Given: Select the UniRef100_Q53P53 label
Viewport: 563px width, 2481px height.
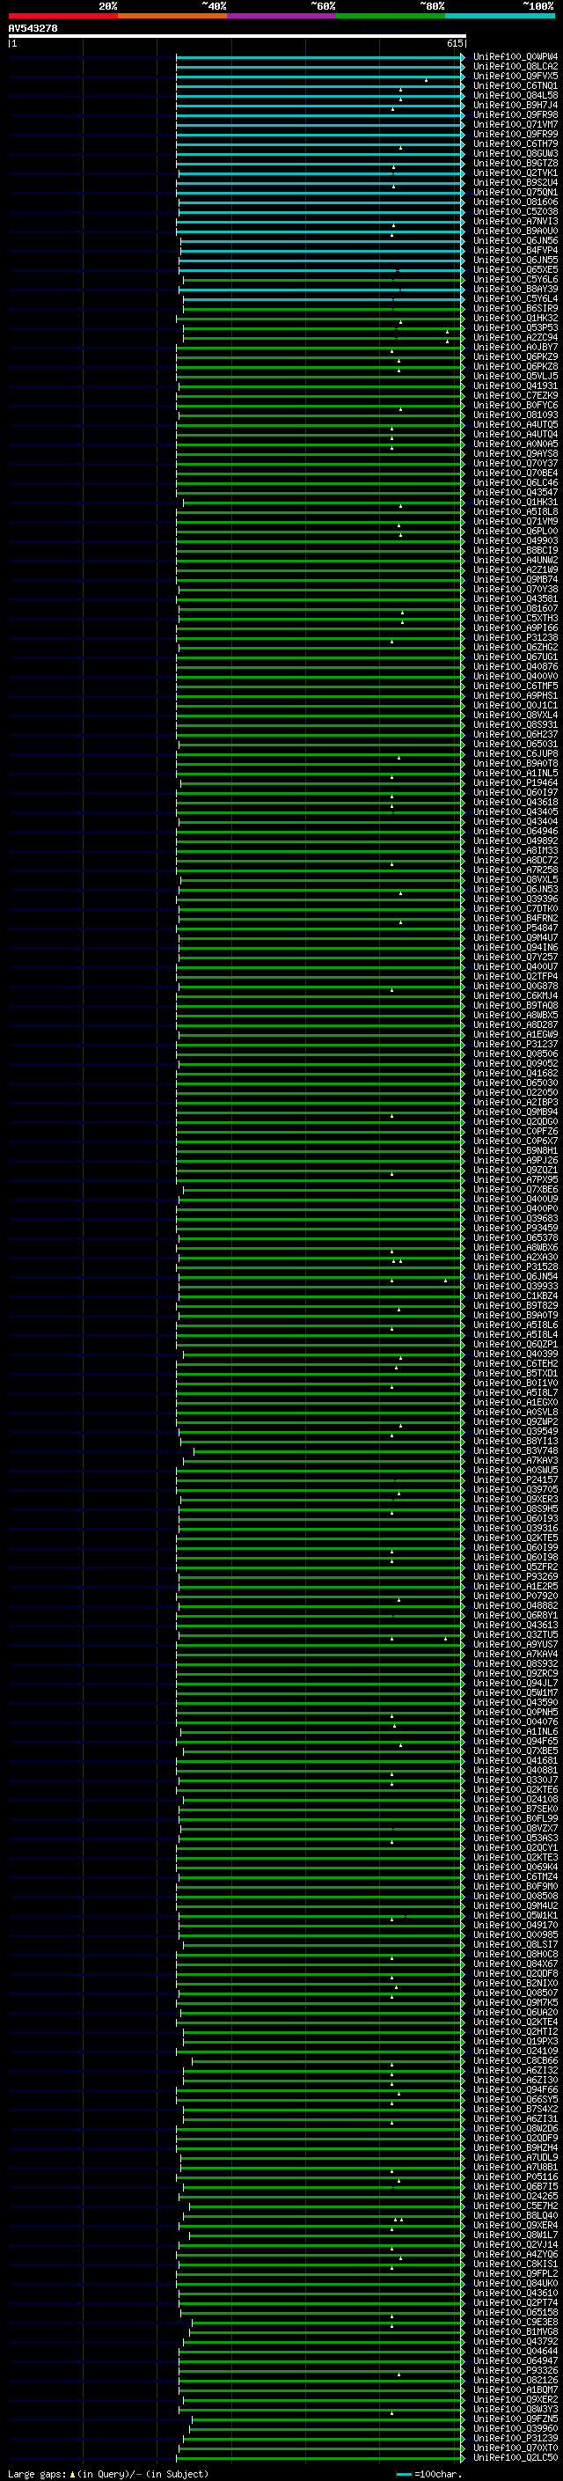Looking at the screenshot, I should pos(515,328).
